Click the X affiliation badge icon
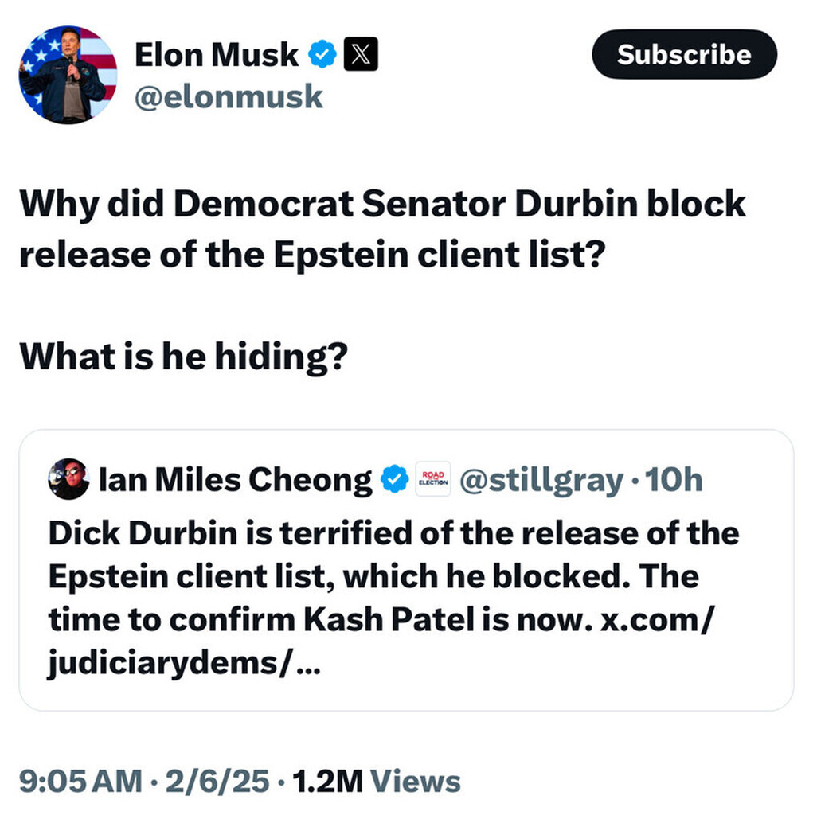This screenshot has width=813, height=815. 360,55
